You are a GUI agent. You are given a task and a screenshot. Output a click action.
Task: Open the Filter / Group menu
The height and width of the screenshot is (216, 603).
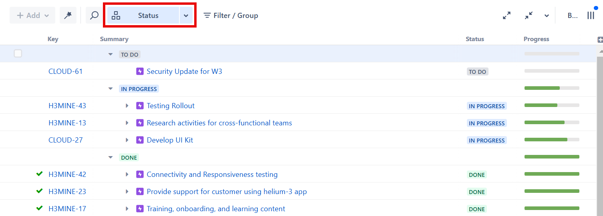(x=231, y=16)
